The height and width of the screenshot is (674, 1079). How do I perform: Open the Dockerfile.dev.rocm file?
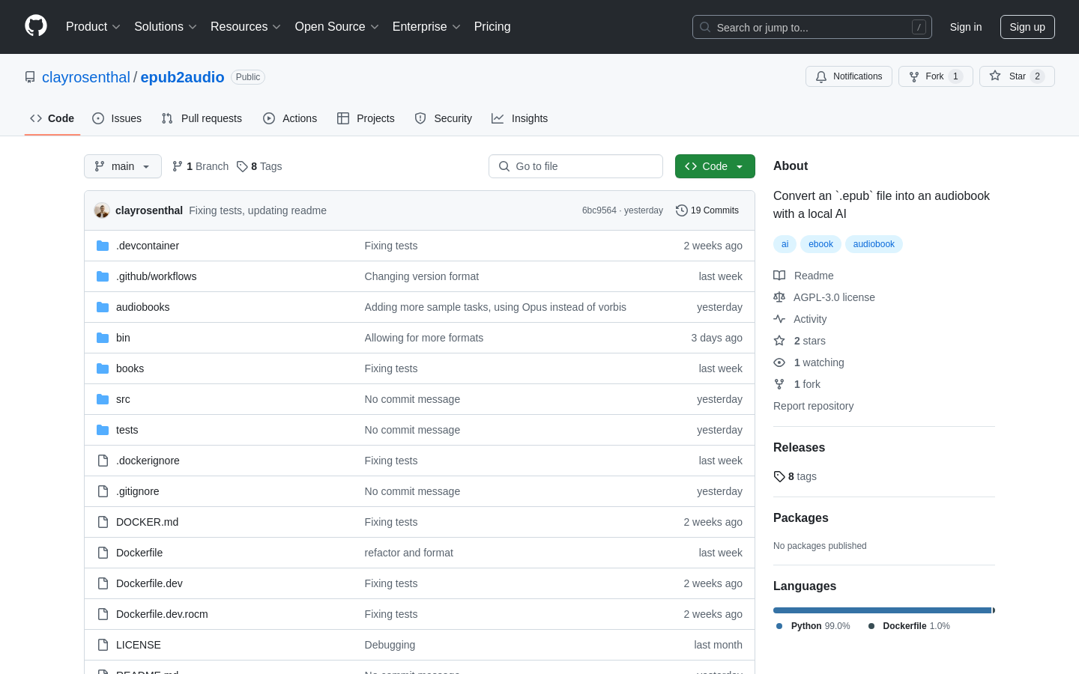tap(162, 614)
